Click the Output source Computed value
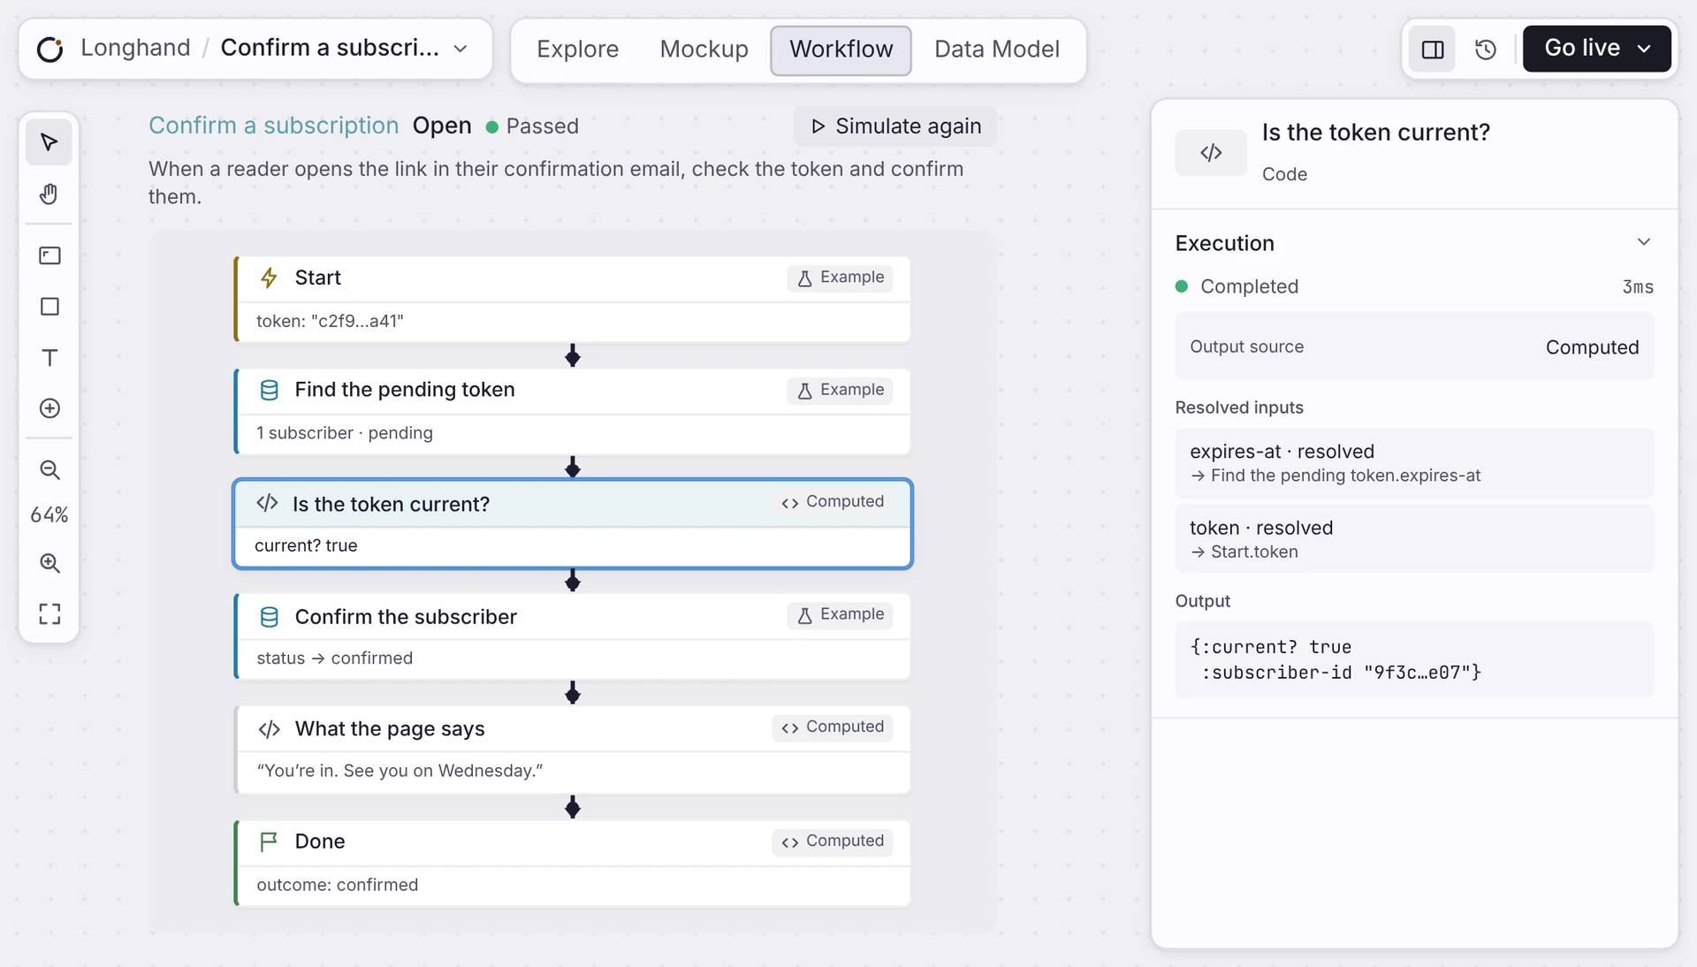The width and height of the screenshot is (1697, 967). (1592, 347)
